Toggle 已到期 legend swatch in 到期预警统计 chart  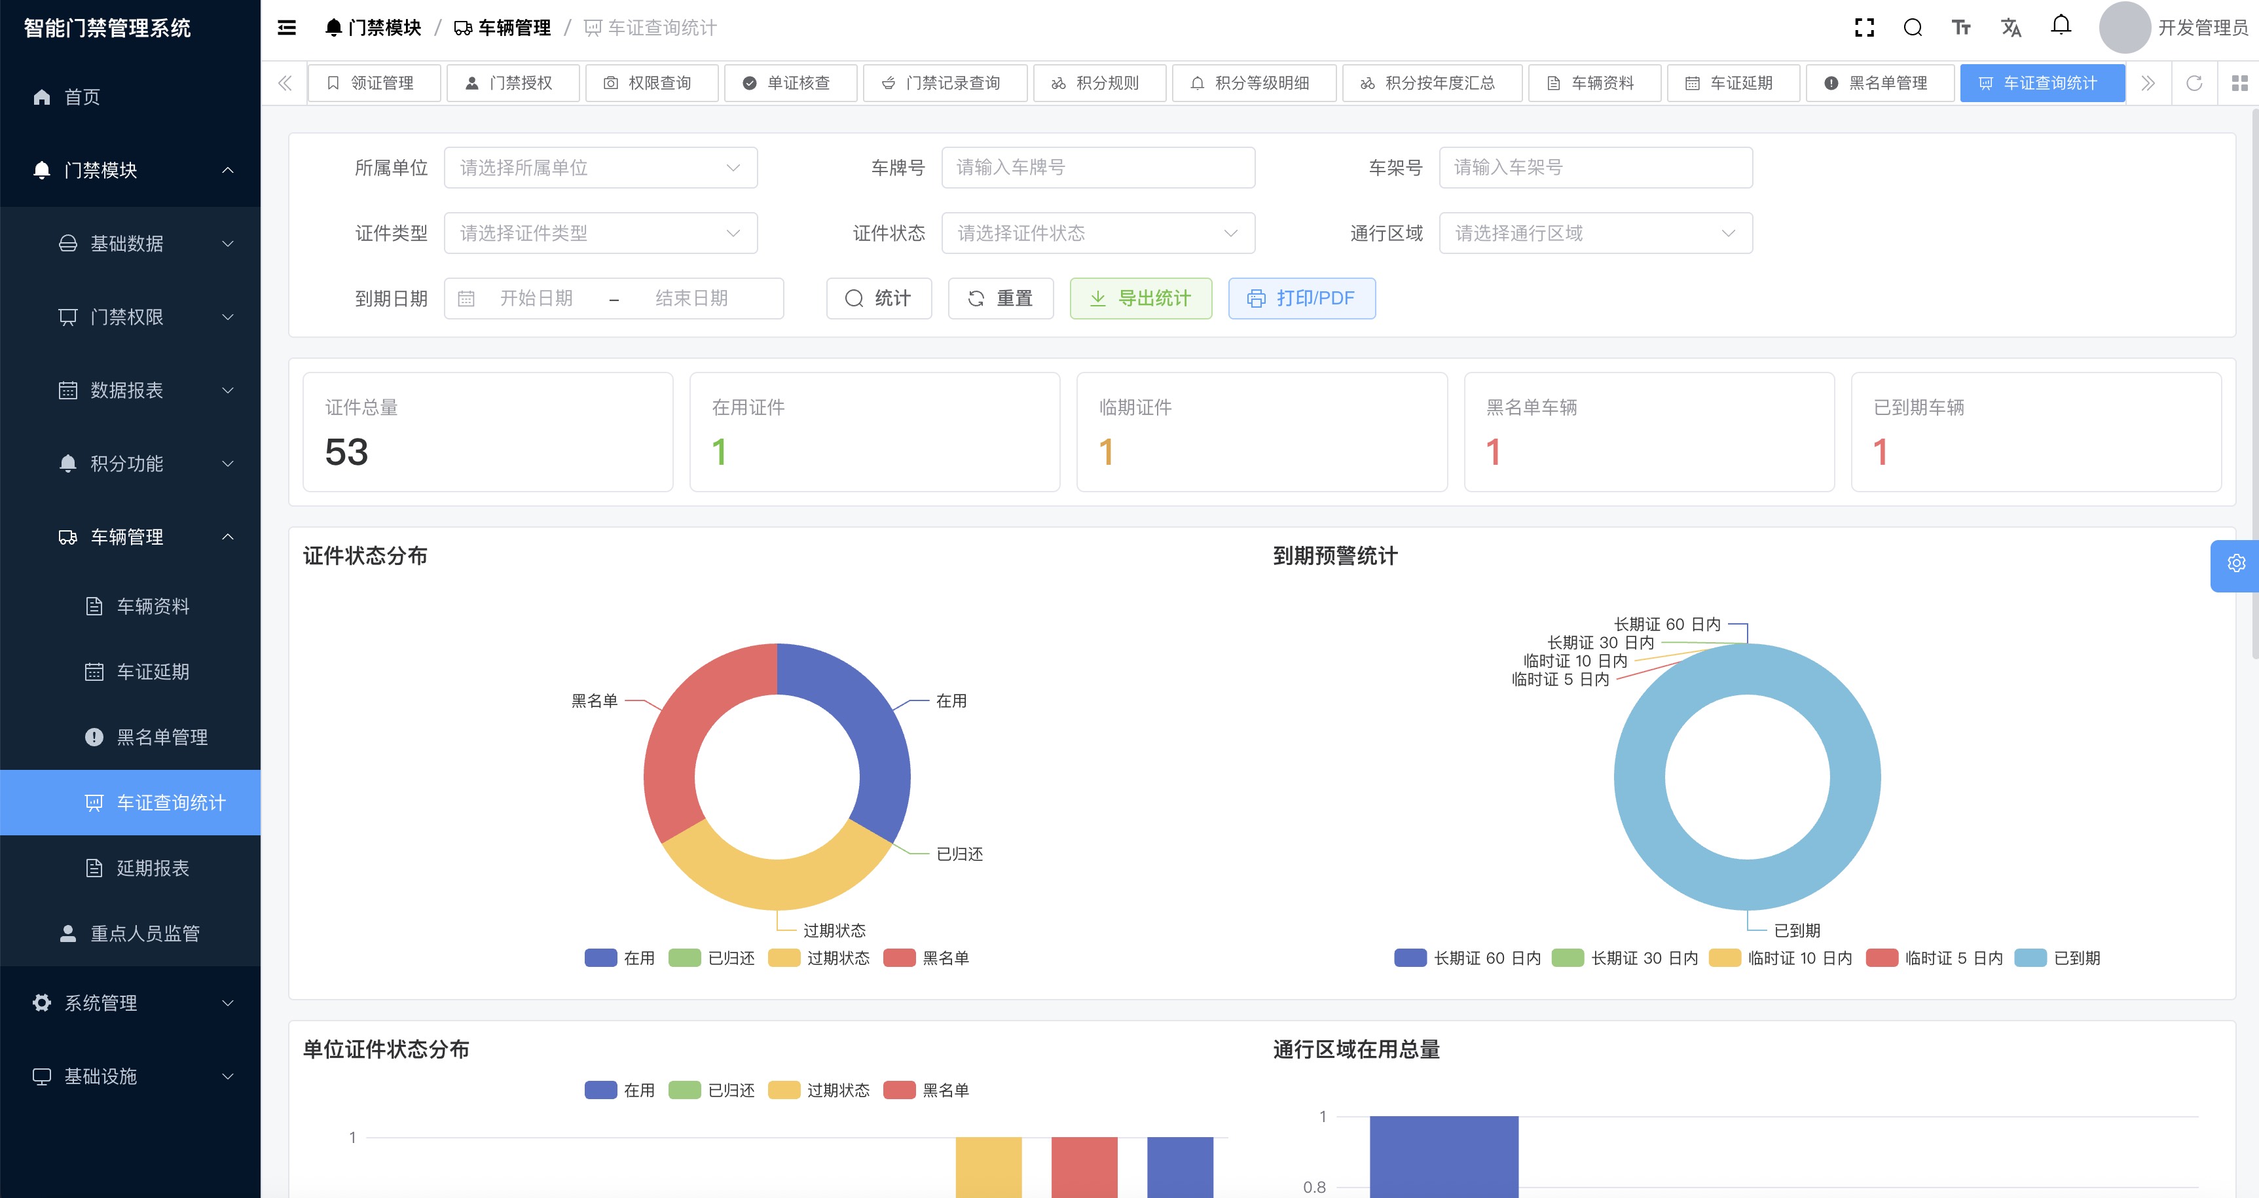pos(2031,958)
